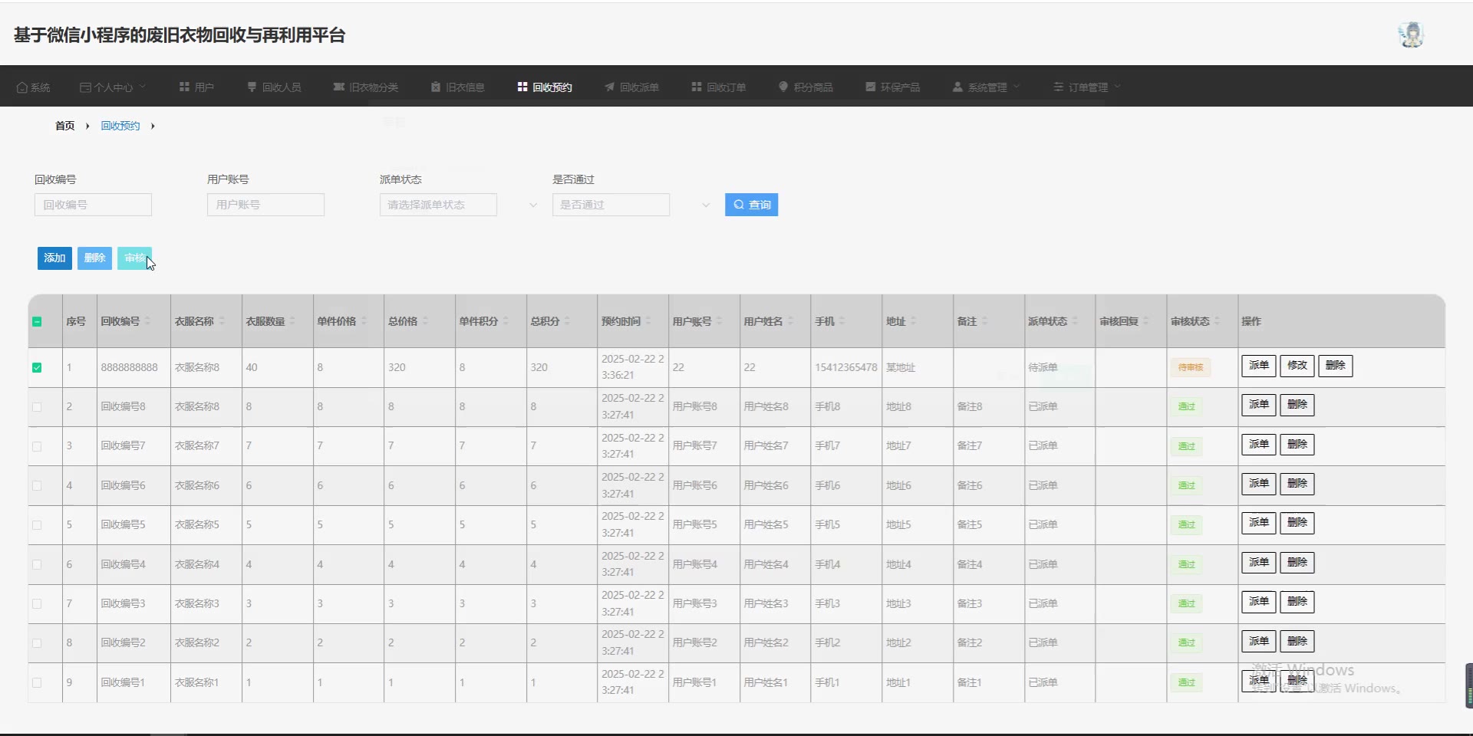The image size is (1473, 736).
Task: Sort the table by 备注 column
Action: coord(984,321)
